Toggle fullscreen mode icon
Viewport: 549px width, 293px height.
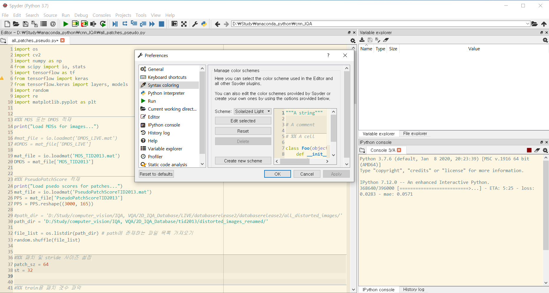[x=184, y=24]
